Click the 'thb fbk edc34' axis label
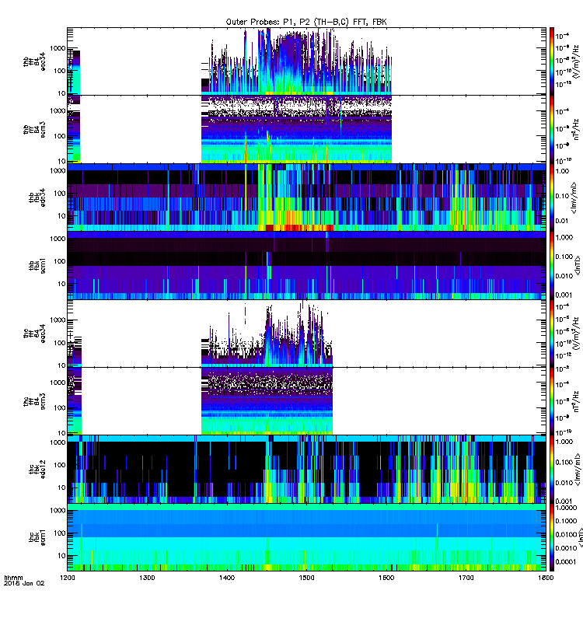Screen dimensions: 583x622 [37, 197]
